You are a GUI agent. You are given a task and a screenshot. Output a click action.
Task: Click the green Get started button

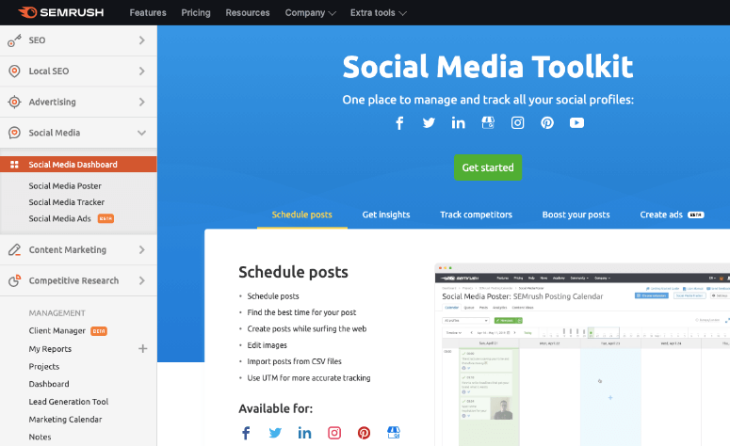(x=488, y=167)
